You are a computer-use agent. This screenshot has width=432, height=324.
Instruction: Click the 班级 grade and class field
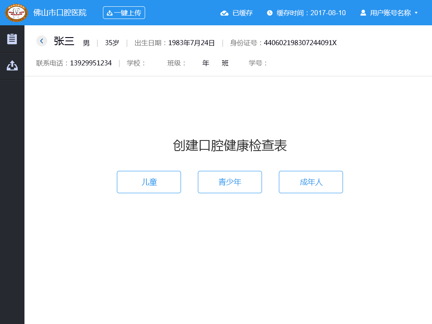coord(215,63)
